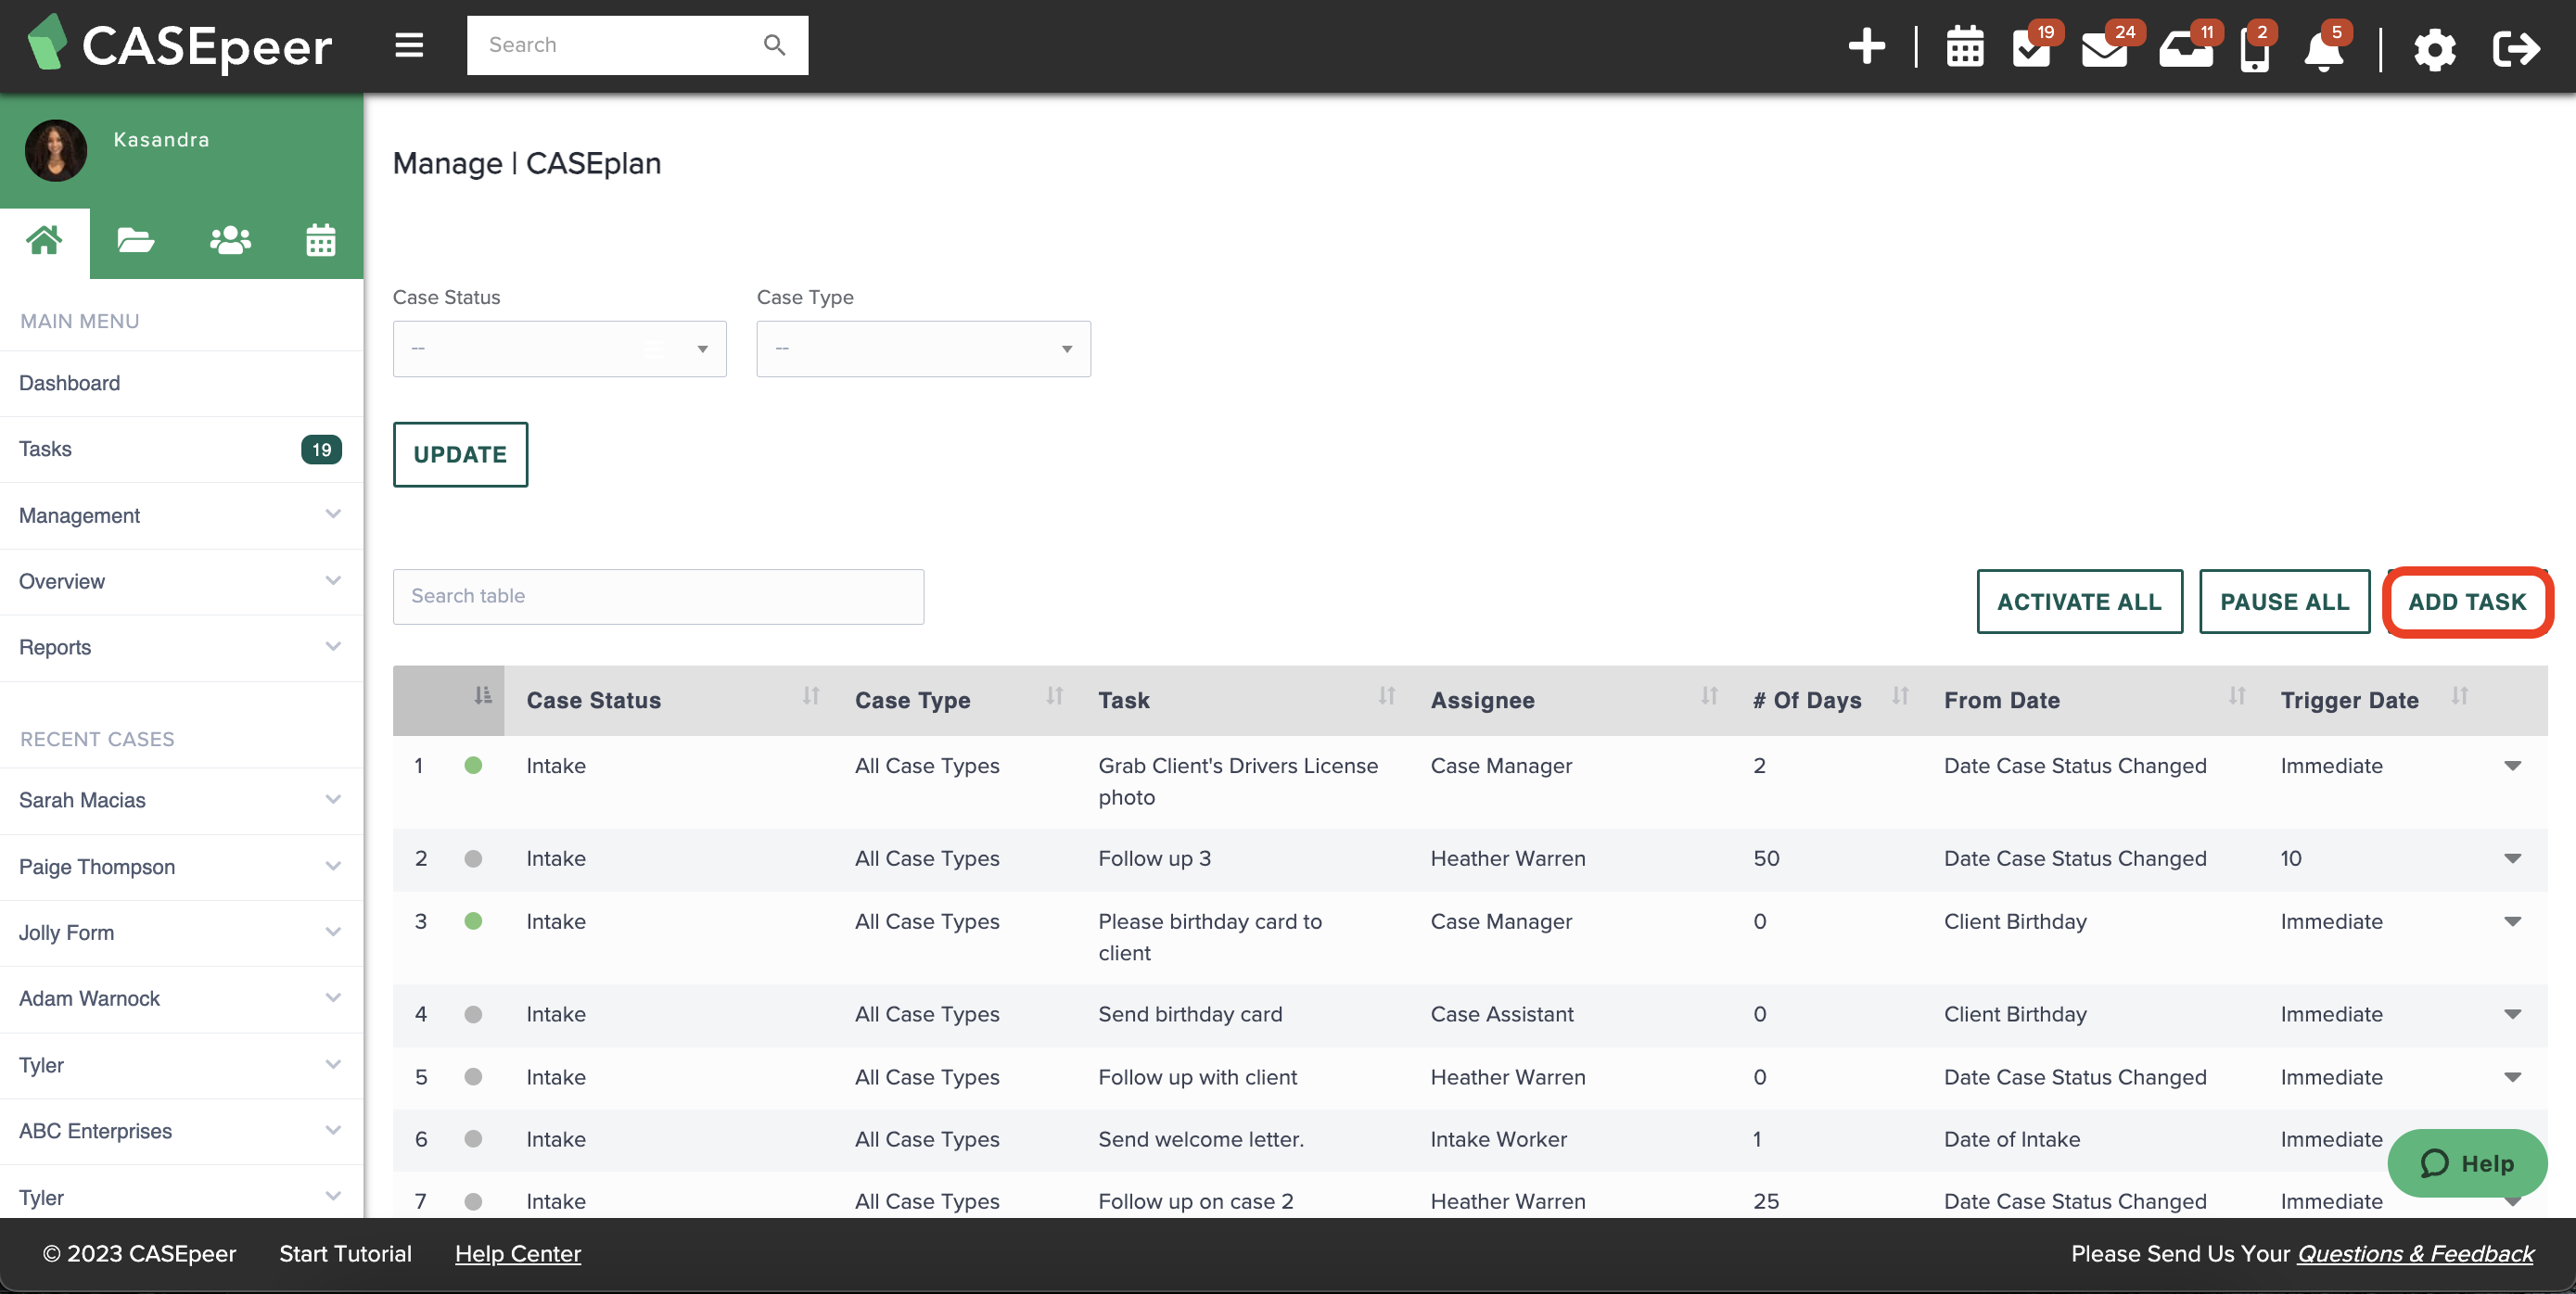Expand Overview menu

click(x=181, y=581)
